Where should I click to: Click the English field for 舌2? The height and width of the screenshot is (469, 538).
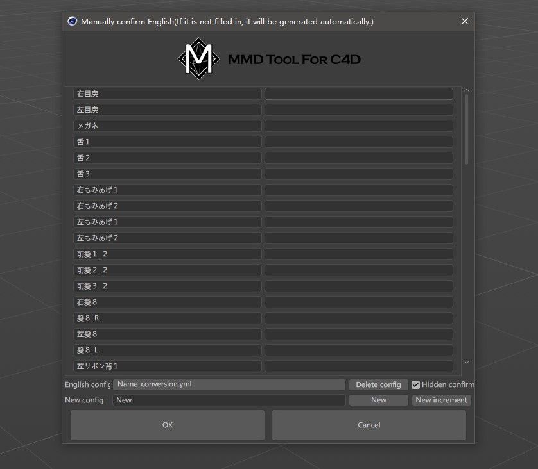(x=358, y=158)
